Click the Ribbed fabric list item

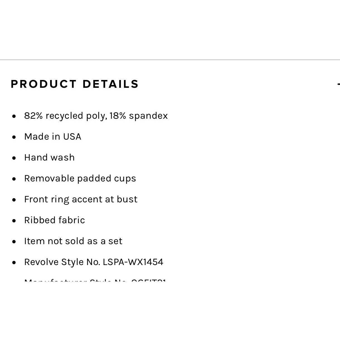55,220
